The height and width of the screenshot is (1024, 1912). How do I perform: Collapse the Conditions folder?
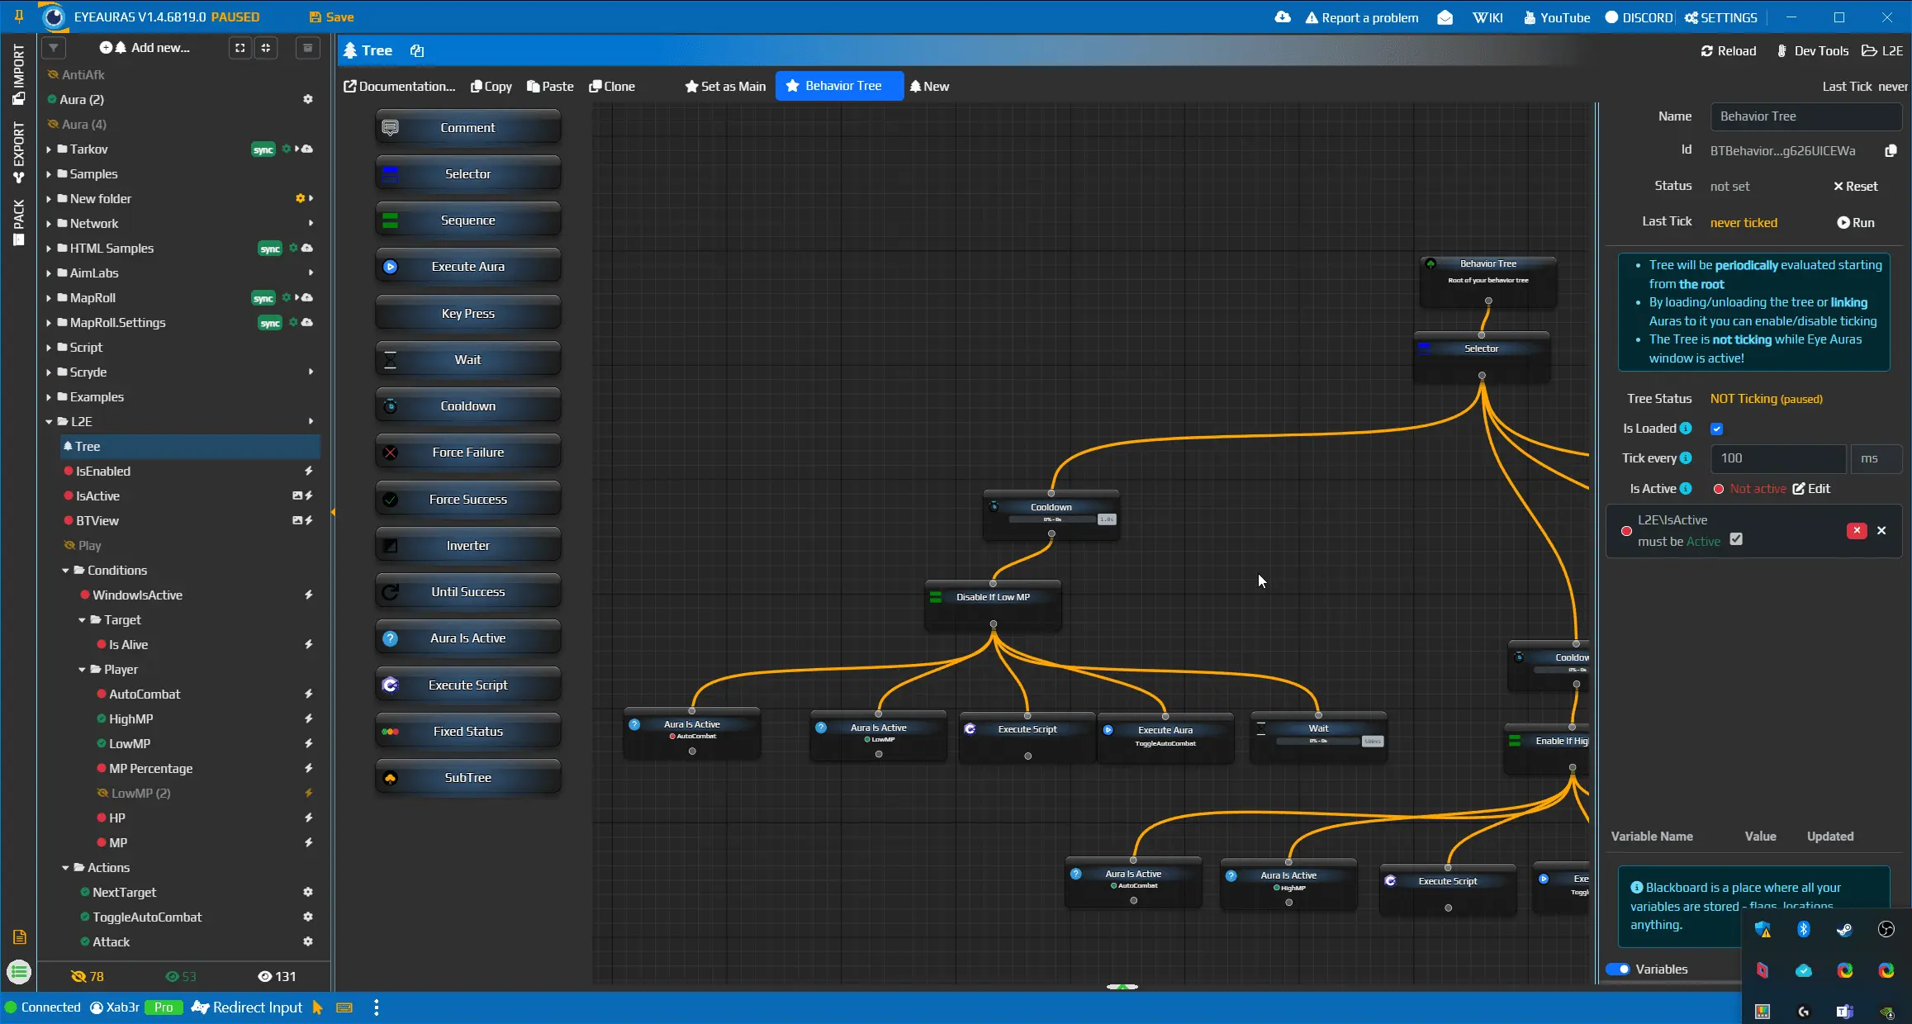(66, 570)
